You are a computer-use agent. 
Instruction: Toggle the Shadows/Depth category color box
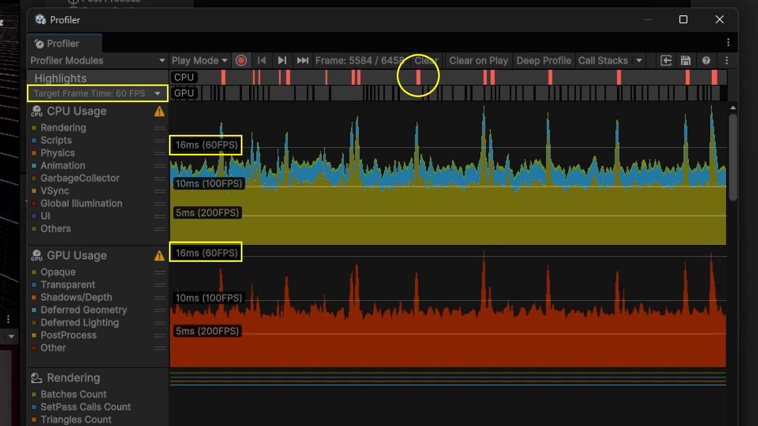pos(34,297)
